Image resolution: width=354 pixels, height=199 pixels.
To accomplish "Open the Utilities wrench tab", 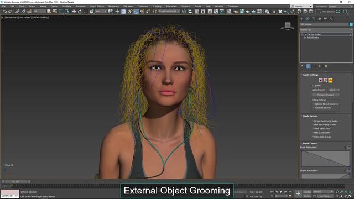I will pyautogui.click(x=331, y=19).
